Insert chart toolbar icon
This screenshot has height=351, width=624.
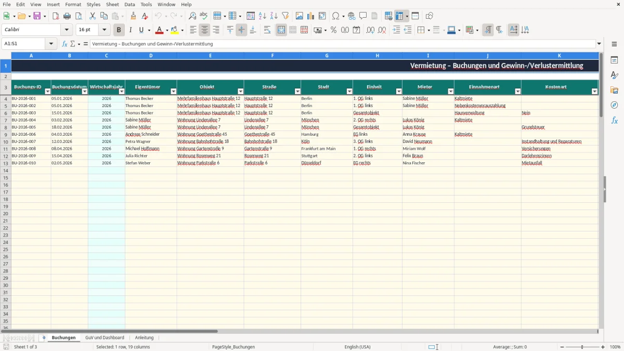pos(311,16)
